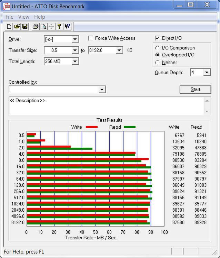Viewport: 220px width, 258px height.
Task: Open the Help menu
Action: tap(40, 17)
